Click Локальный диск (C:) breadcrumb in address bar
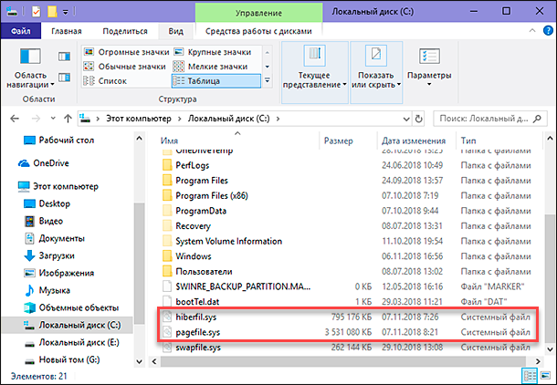This screenshot has width=557, height=385. pyautogui.click(x=229, y=119)
